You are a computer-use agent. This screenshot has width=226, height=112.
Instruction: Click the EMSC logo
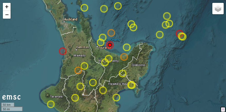click(x=11, y=97)
